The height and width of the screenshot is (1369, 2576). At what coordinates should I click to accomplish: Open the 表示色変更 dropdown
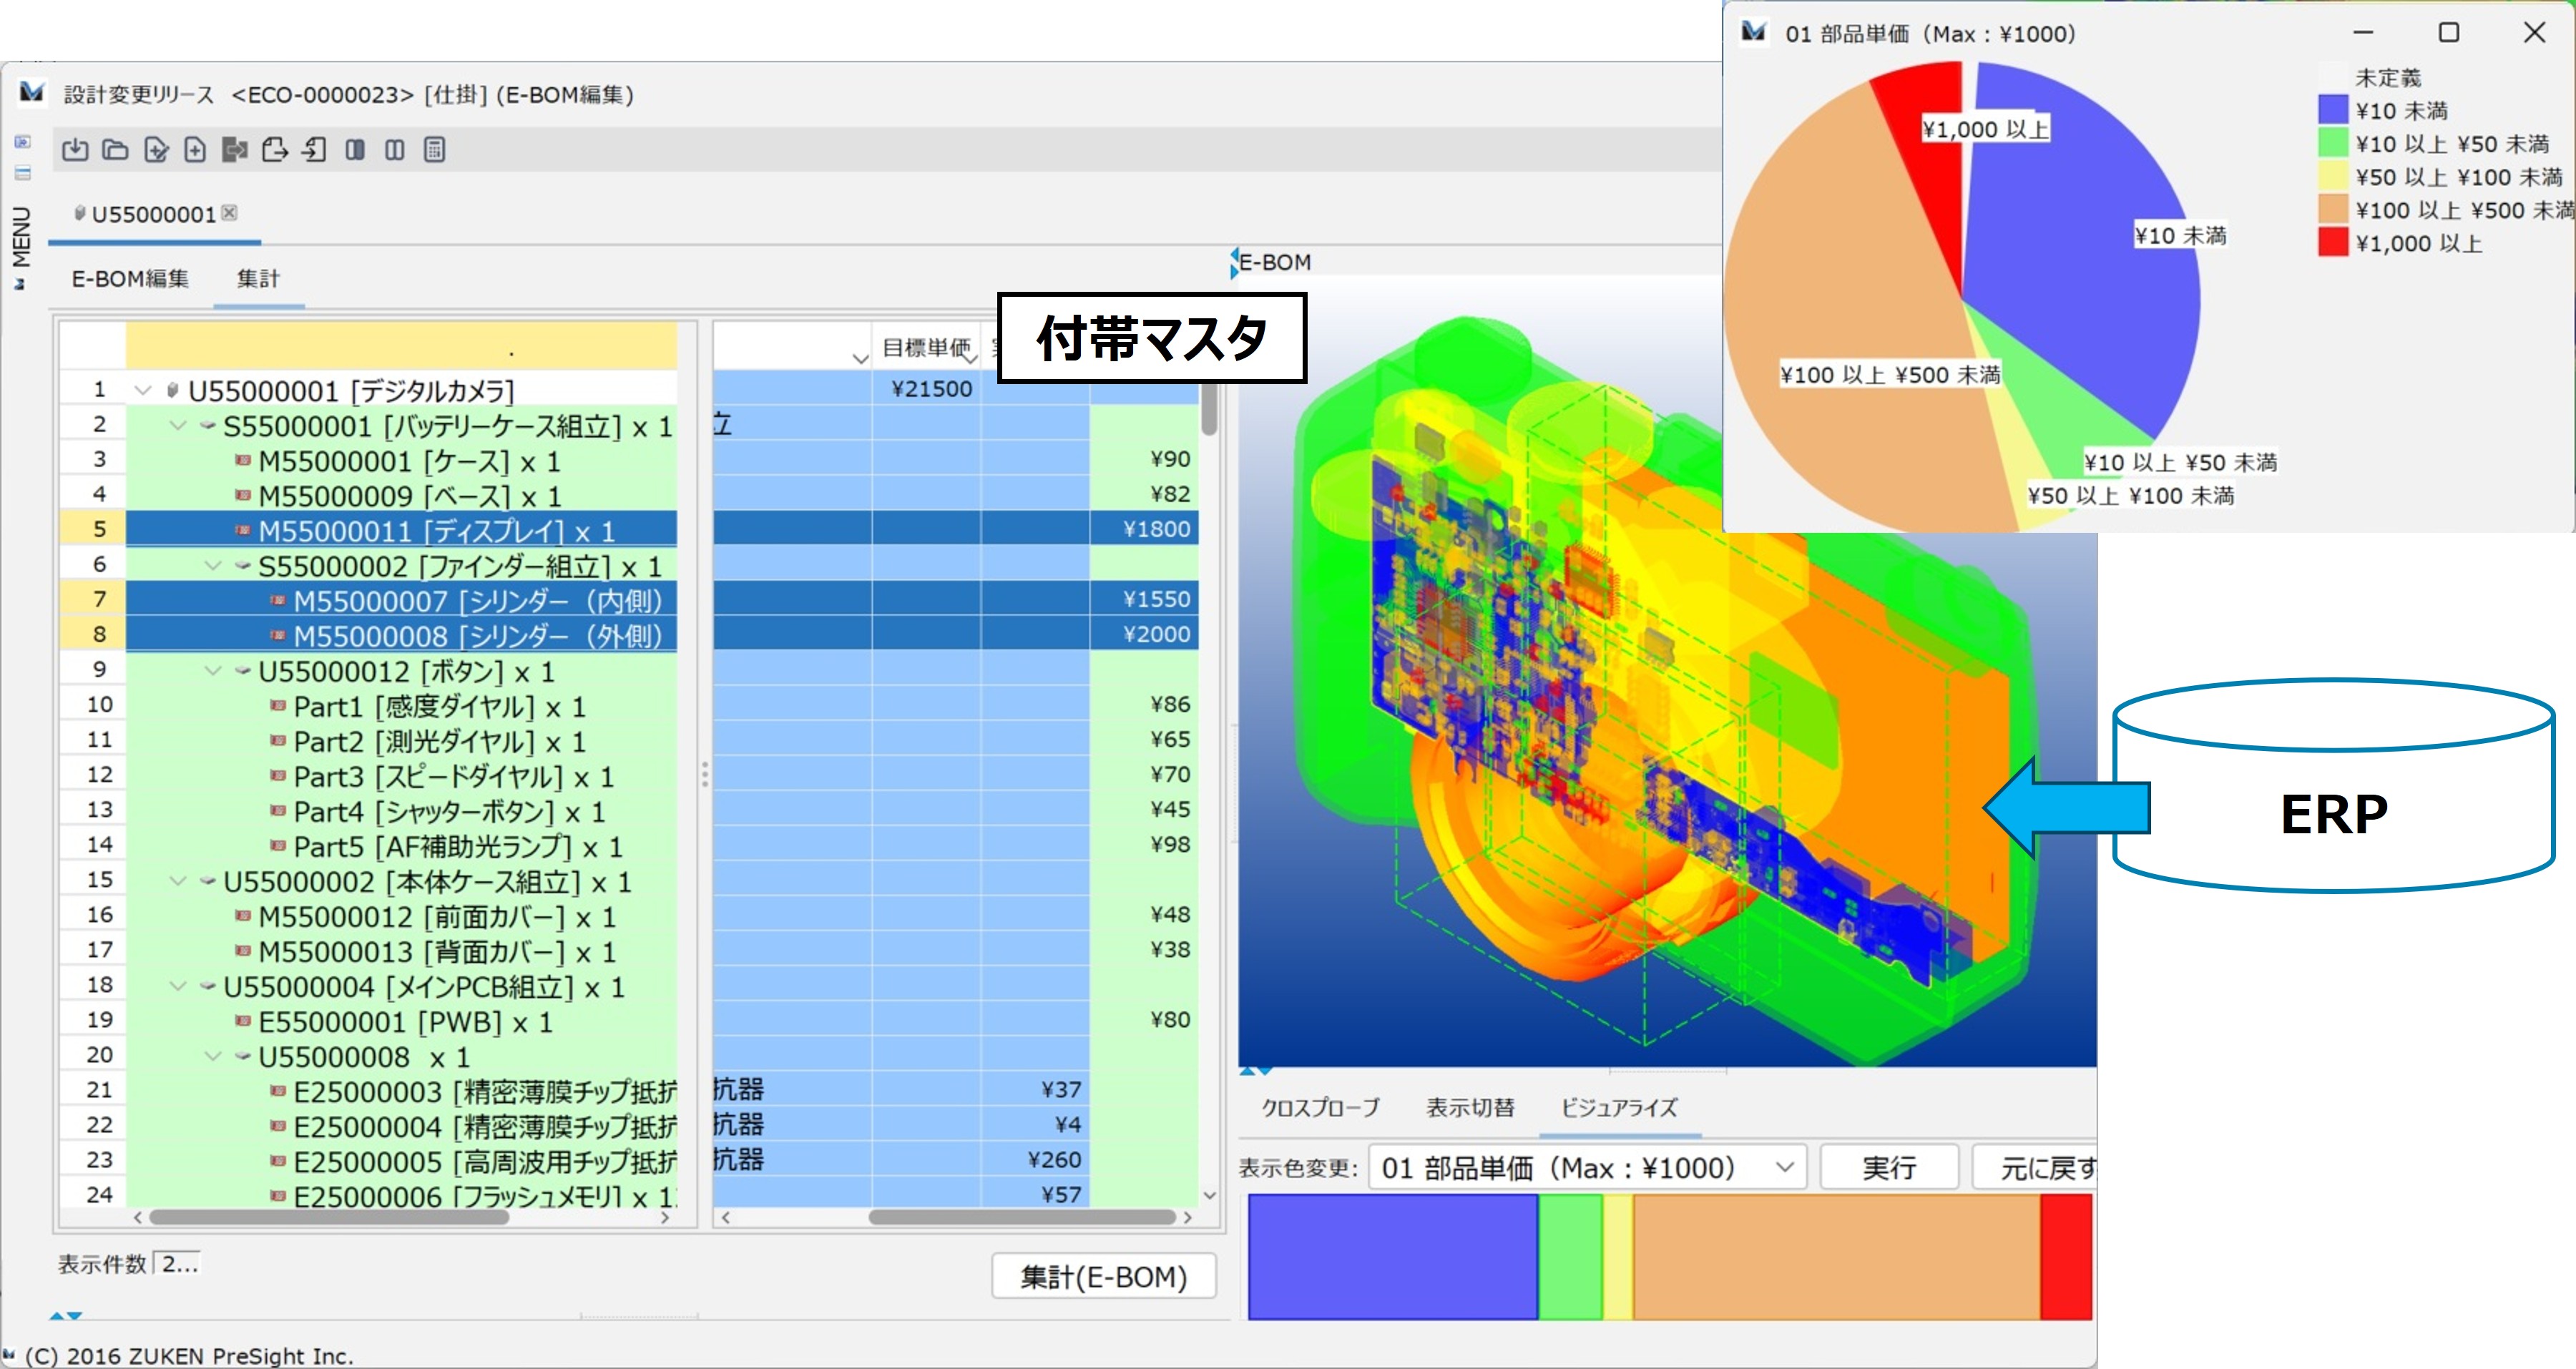tap(1587, 1167)
